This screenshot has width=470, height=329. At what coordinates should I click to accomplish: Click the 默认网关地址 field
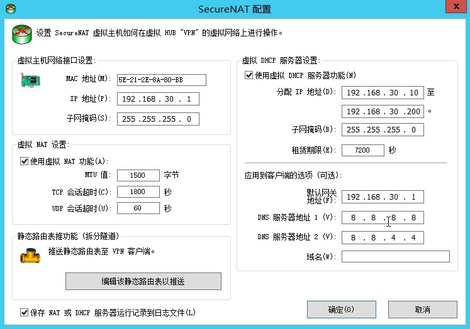tap(383, 197)
